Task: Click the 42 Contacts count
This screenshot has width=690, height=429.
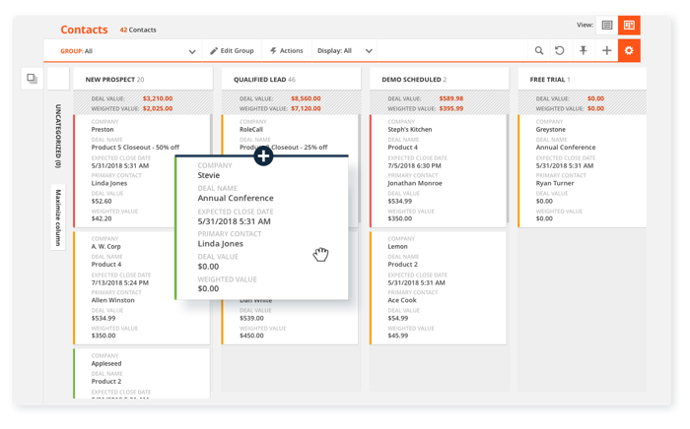Action: tap(138, 30)
